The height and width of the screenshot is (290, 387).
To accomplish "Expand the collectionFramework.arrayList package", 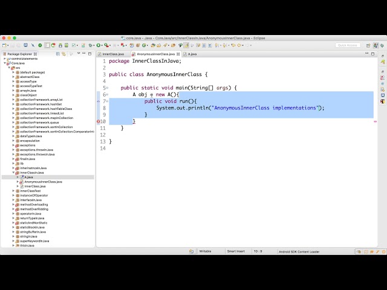I will (x=13, y=100).
